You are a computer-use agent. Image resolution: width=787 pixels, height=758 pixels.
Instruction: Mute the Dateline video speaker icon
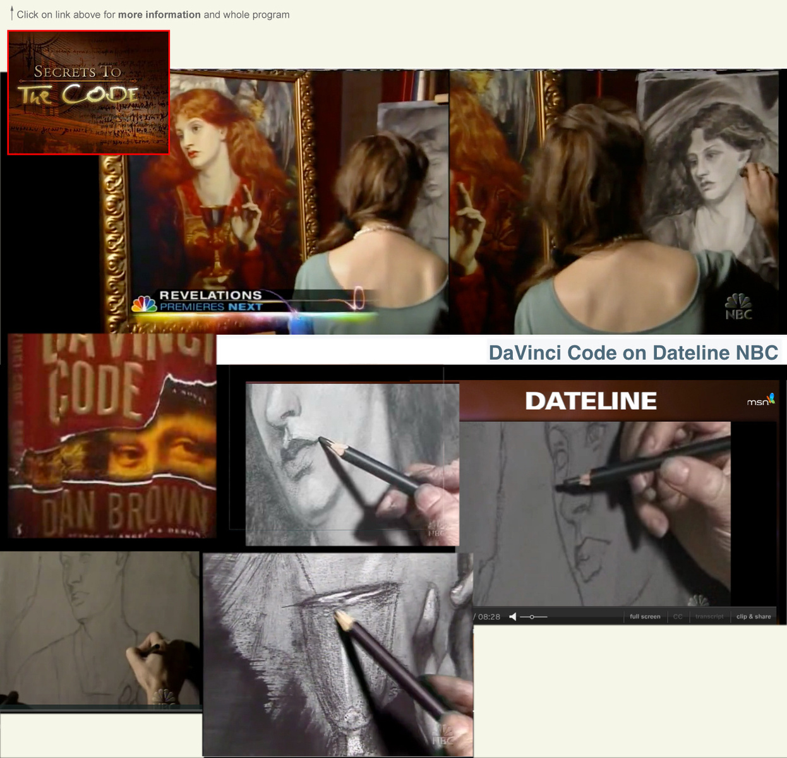pos(513,617)
